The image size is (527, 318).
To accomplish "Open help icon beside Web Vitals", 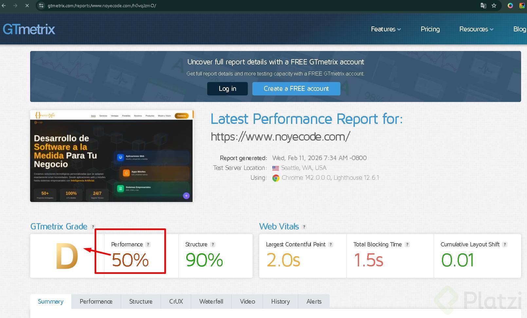I will [304, 227].
